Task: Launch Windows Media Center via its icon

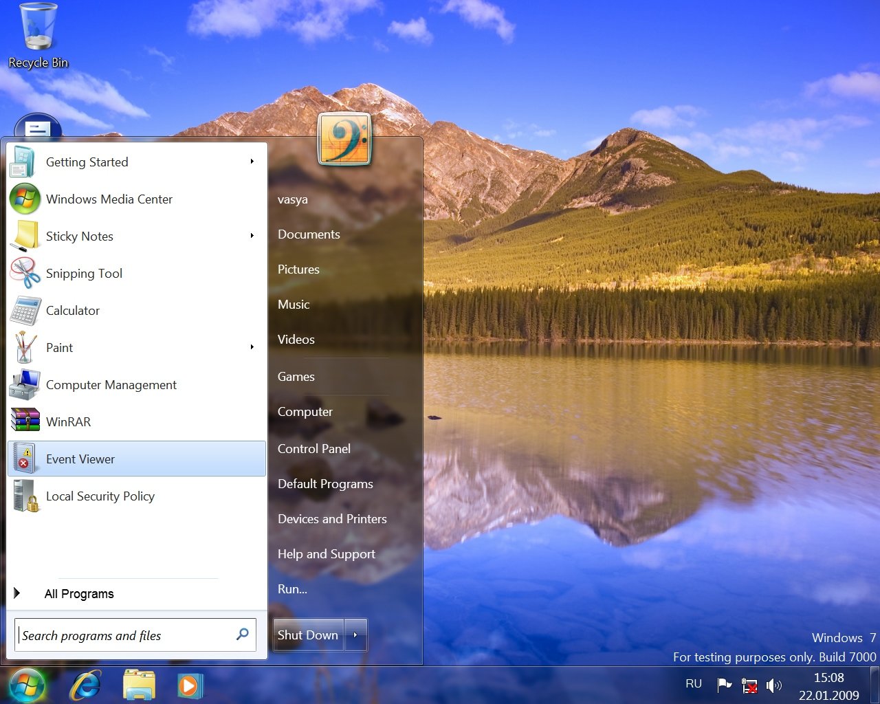Action: (x=25, y=199)
